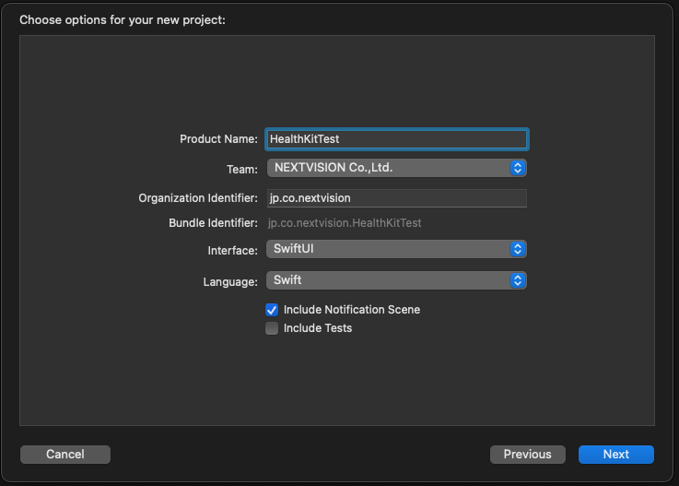Image resolution: width=679 pixels, height=486 pixels.
Task: Click the blue chevron arrows on Team selector
Action: click(518, 168)
